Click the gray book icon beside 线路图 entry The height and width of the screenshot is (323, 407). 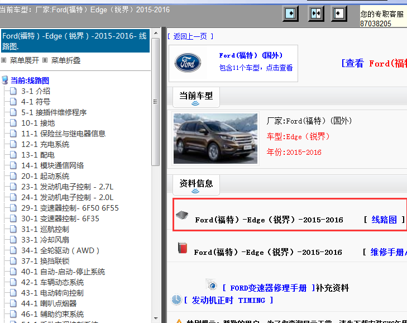click(182, 215)
